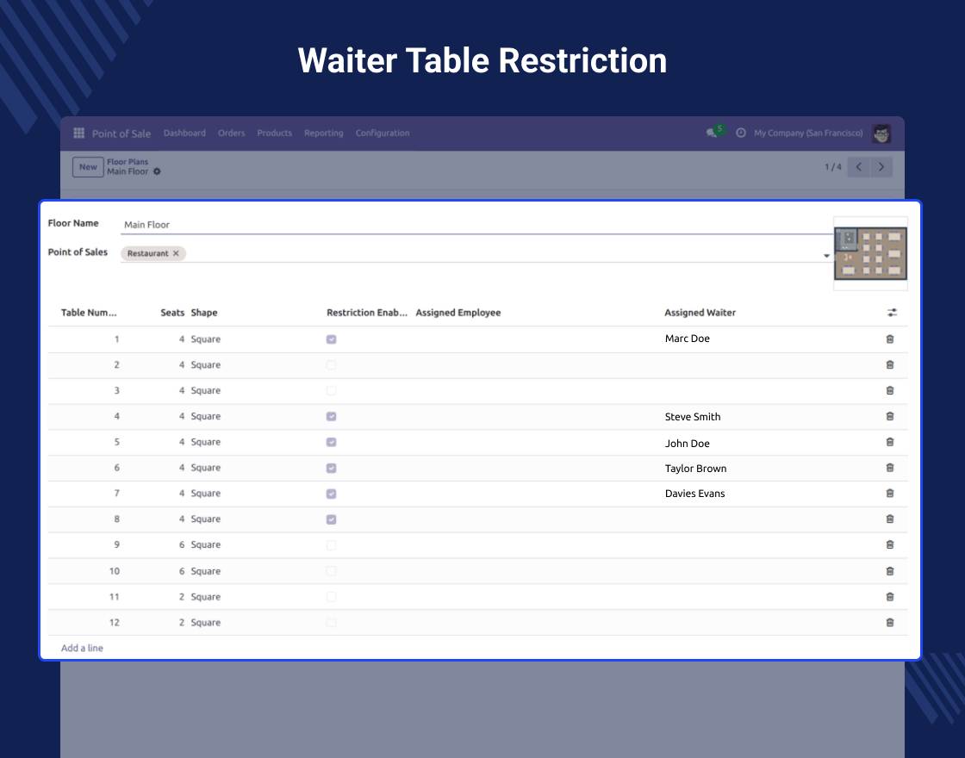Open the Reporting menu
965x758 pixels.
point(324,133)
